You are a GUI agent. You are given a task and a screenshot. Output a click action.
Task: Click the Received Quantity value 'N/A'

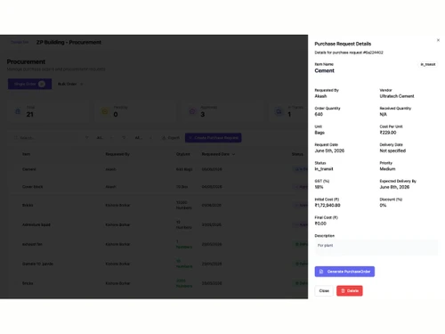(383, 114)
